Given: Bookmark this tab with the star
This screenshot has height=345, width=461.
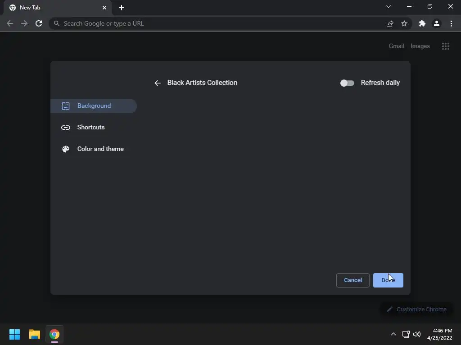Looking at the screenshot, I should point(404,23).
